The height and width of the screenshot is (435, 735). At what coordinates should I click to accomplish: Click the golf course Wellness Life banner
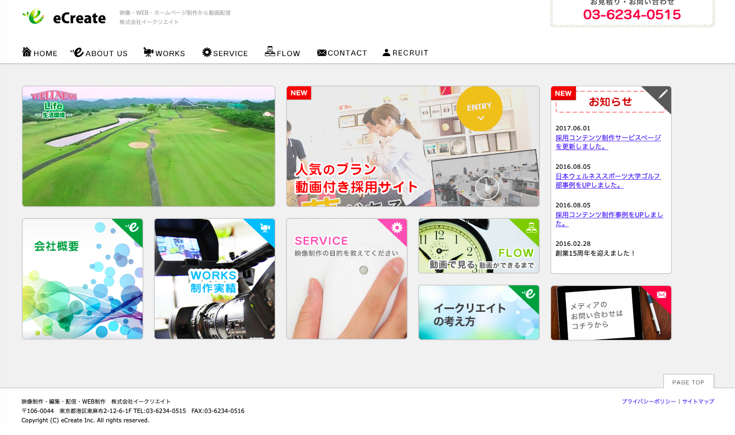coord(149,146)
